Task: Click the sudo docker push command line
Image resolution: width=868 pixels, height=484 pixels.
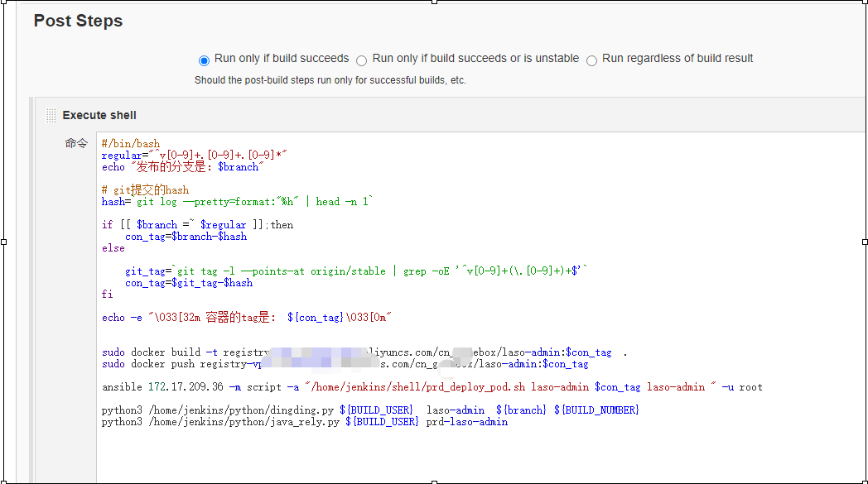Action: click(x=345, y=364)
